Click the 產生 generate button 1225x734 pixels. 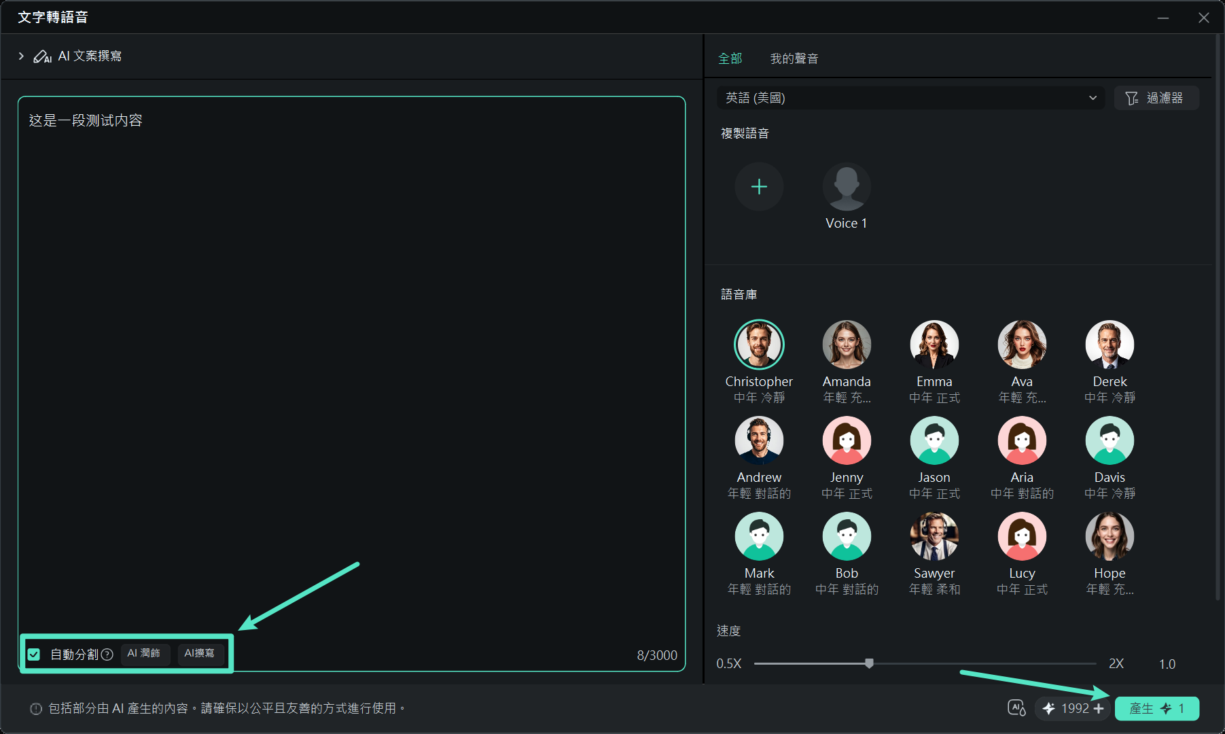tap(1156, 708)
